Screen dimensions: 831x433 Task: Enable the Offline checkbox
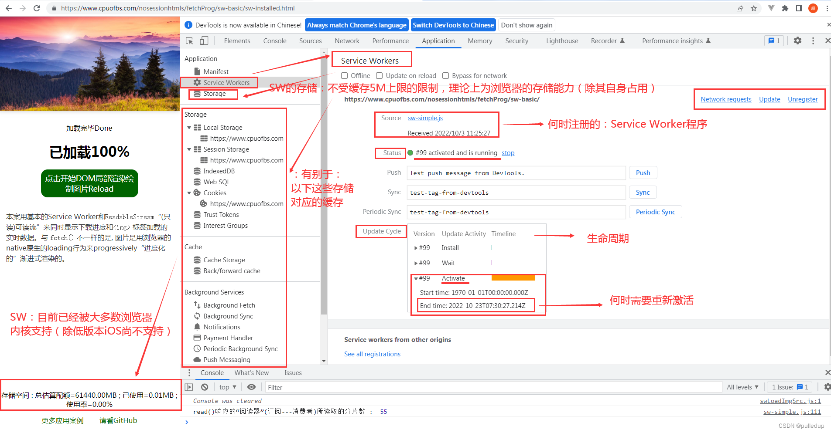coord(345,75)
